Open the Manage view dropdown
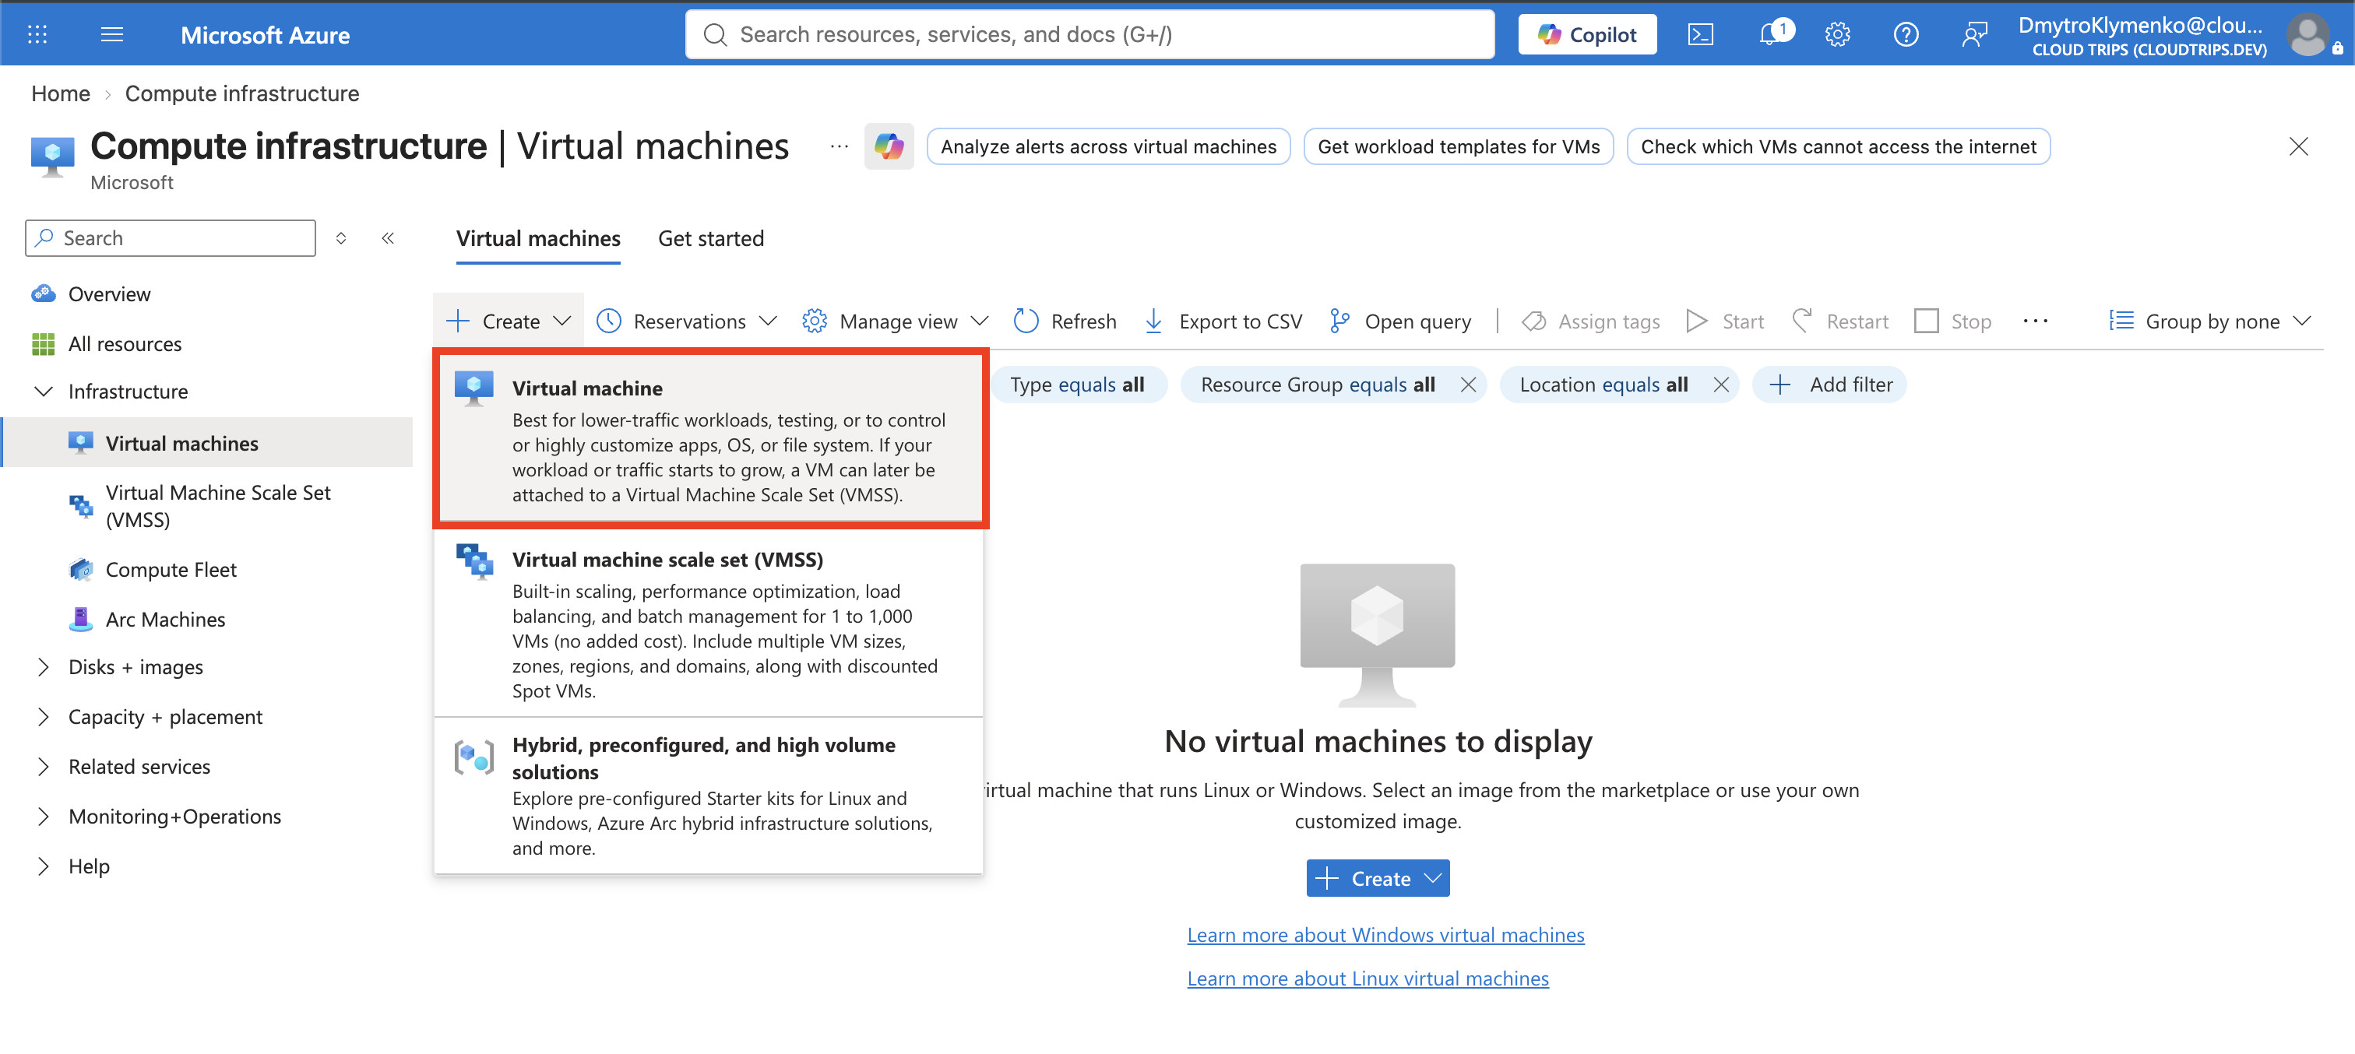 (895, 321)
